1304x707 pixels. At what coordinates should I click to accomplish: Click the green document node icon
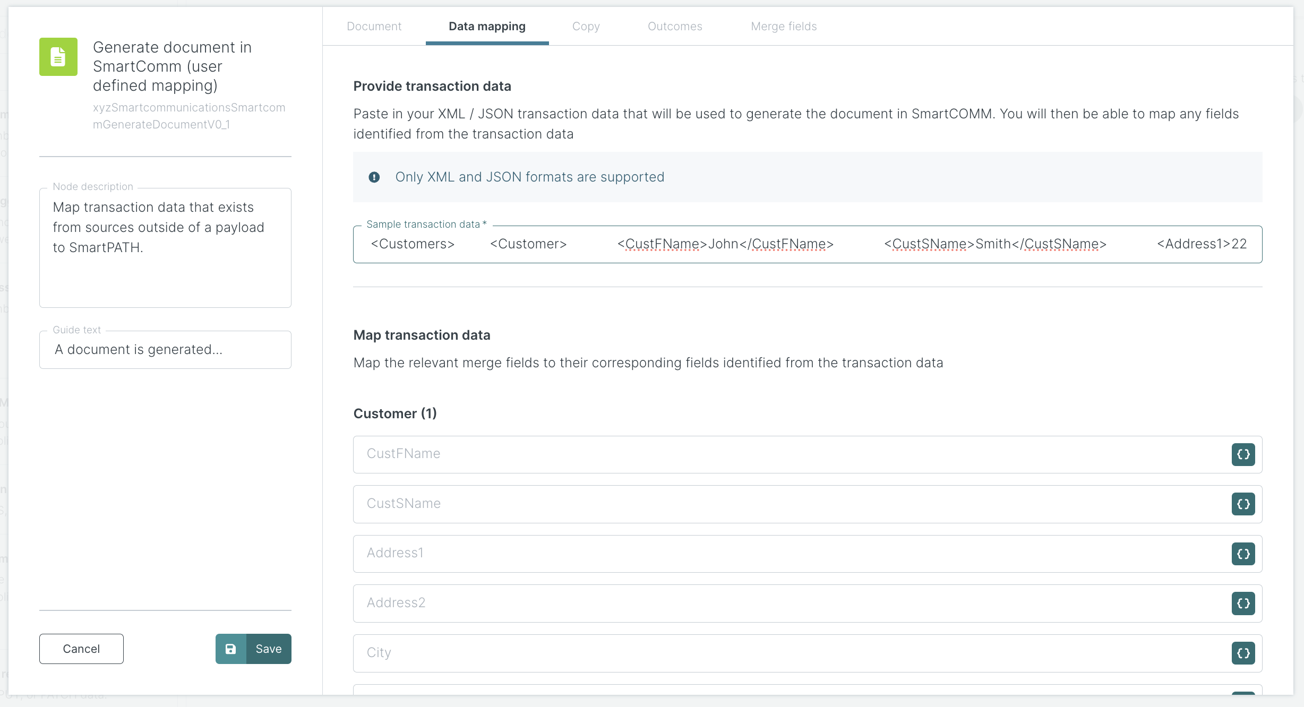point(58,57)
